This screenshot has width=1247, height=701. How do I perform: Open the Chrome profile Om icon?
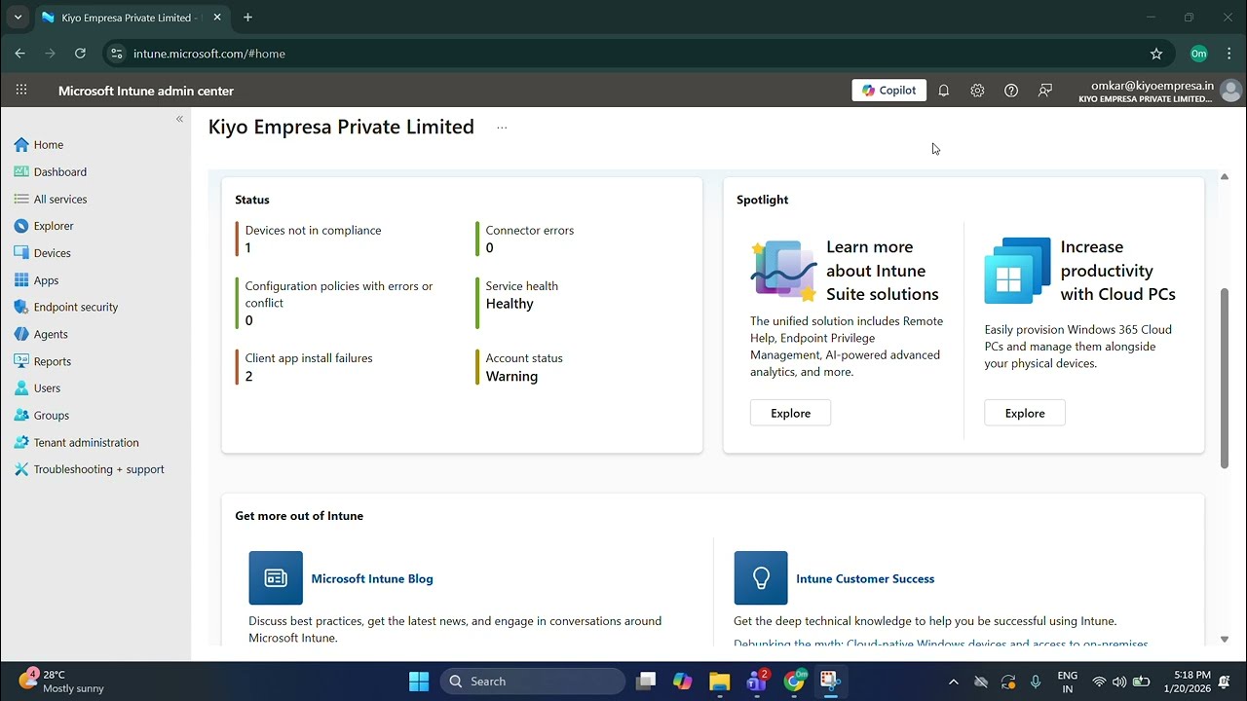pyautogui.click(x=1199, y=54)
